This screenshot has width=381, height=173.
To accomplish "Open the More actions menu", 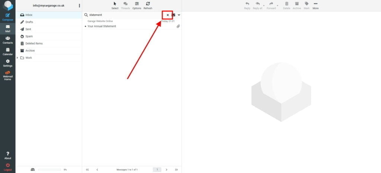I will point(316,6).
